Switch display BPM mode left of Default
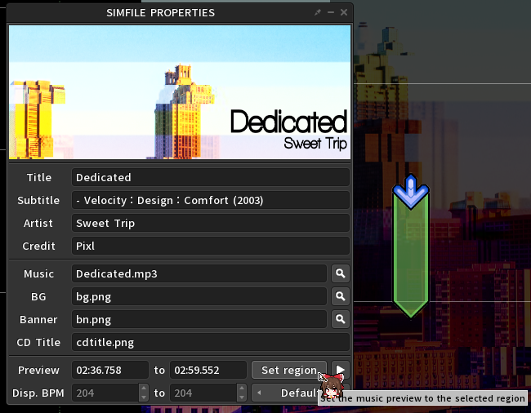 pos(259,393)
